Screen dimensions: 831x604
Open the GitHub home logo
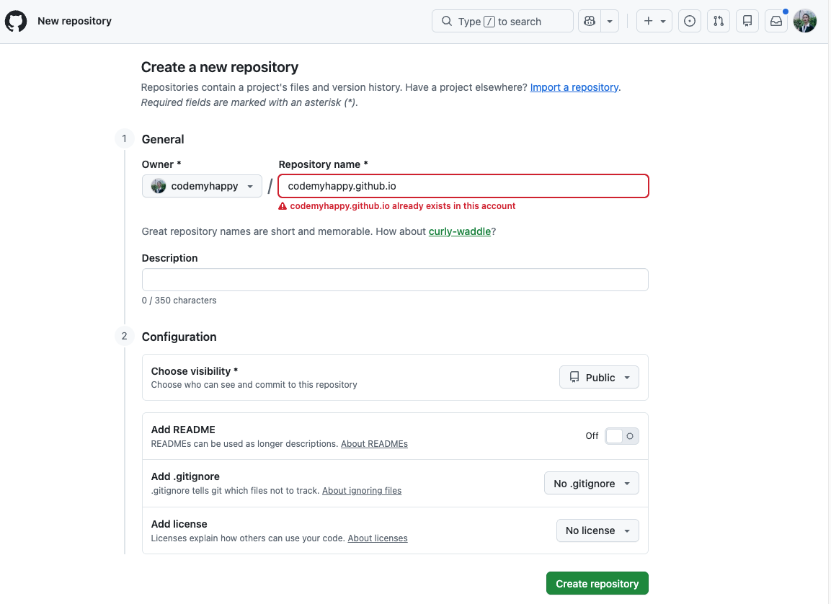16,21
